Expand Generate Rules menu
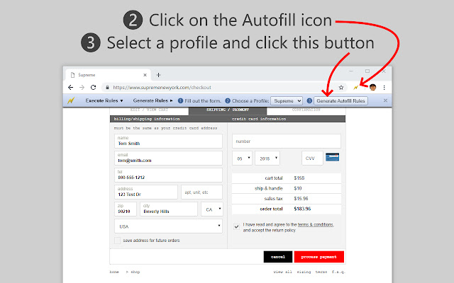Viewport: 454px width, 283px height. pos(153,100)
